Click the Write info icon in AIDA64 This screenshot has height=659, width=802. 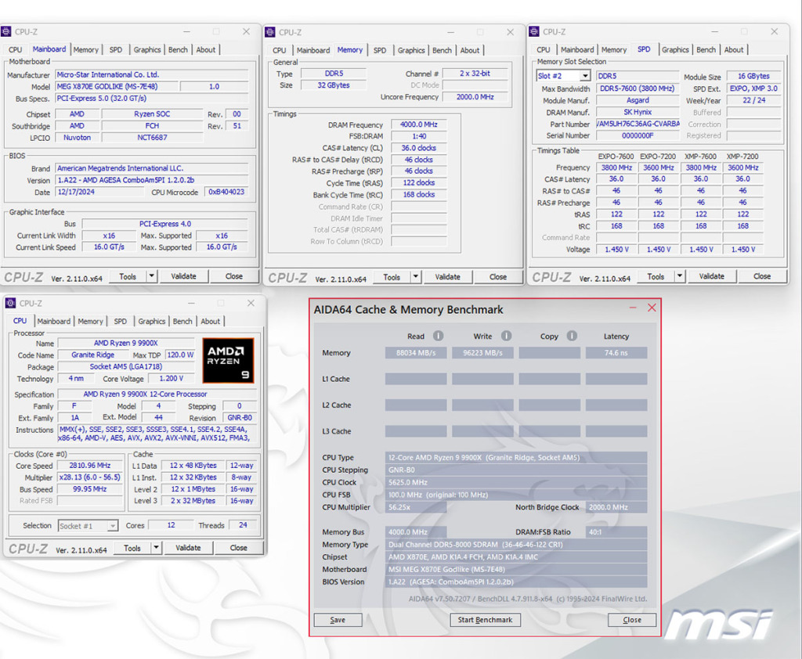pos(506,336)
